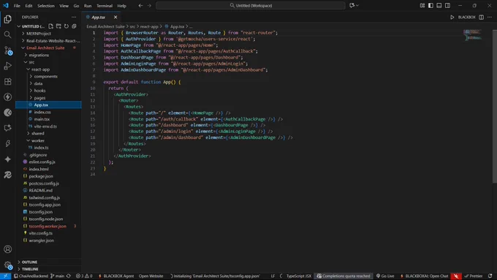Click New Folder icon in Explorer header

click(x=58, y=26)
